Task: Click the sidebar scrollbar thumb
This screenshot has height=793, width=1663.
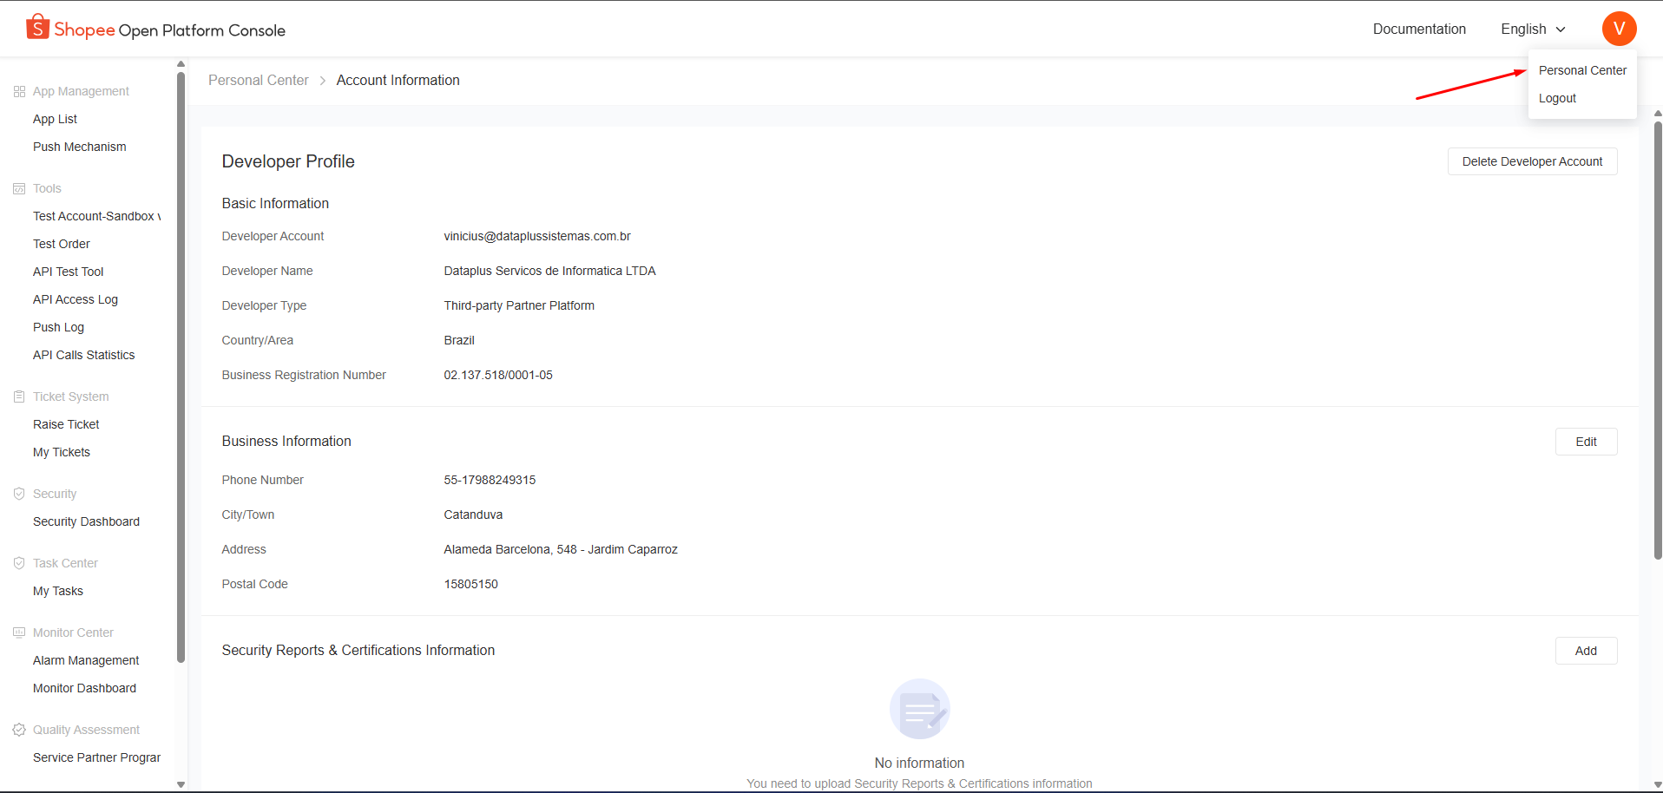Action: pos(181,367)
